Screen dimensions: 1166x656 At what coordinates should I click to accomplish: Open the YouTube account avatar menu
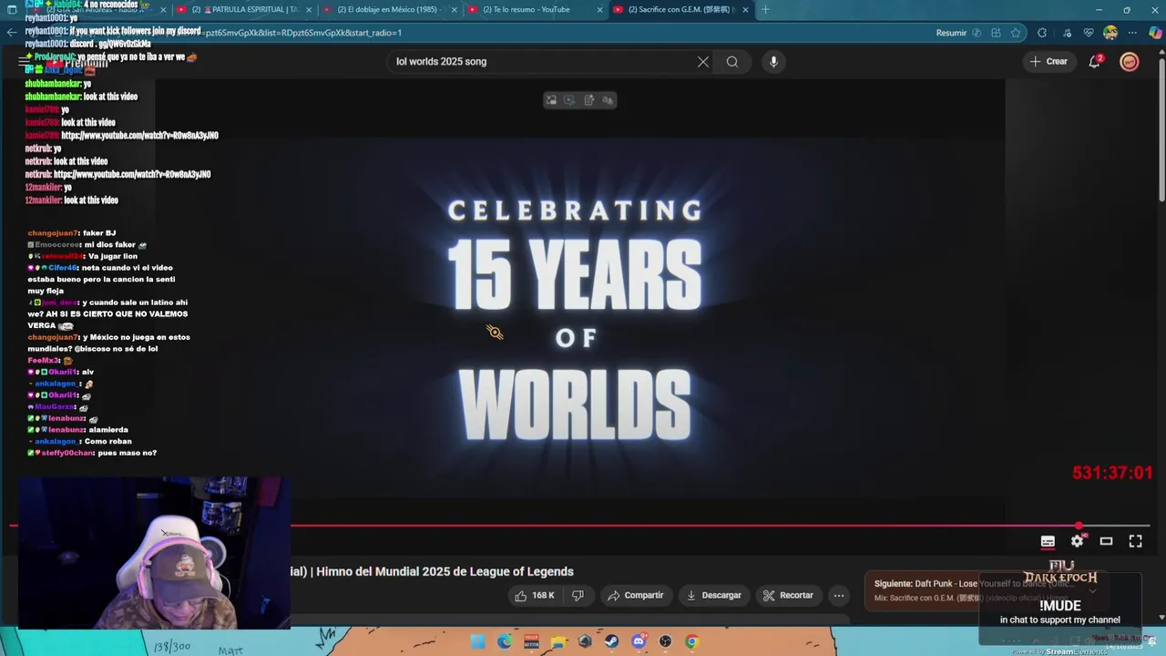pos(1130,61)
